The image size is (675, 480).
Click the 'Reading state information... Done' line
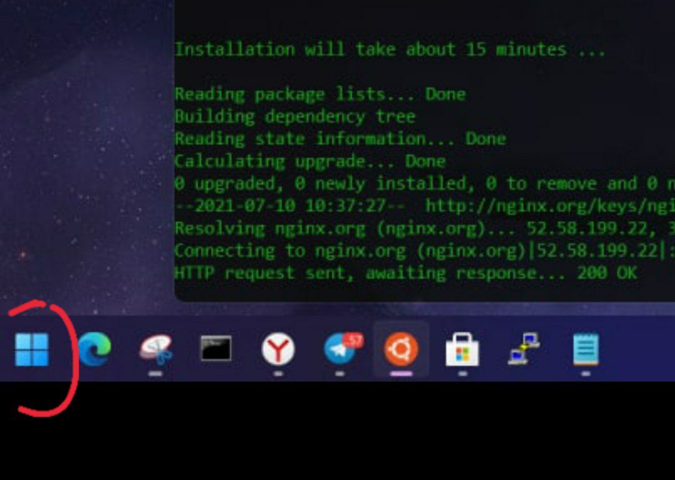point(340,139)
